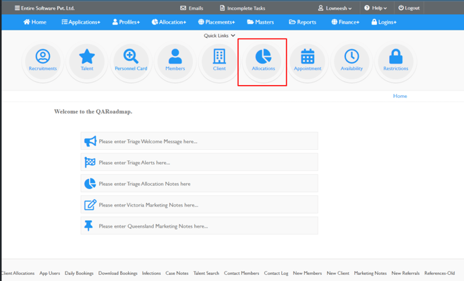Open the Personnel Card quick link

tap(131, 56)
